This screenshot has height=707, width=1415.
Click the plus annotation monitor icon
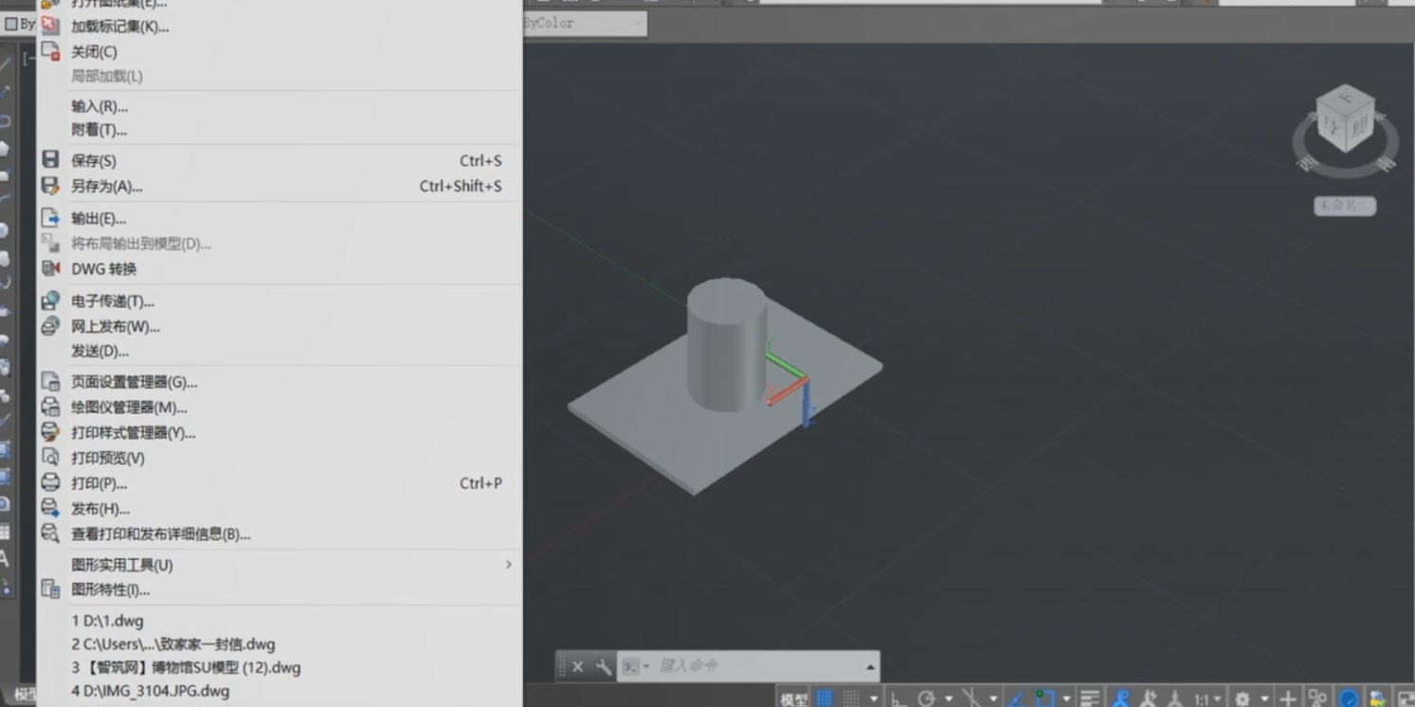click(1288, 699)
